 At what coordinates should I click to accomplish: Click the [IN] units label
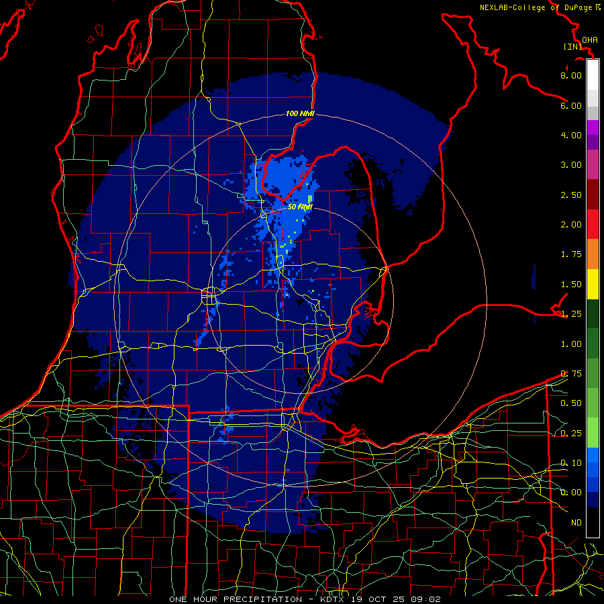point(572,46)
